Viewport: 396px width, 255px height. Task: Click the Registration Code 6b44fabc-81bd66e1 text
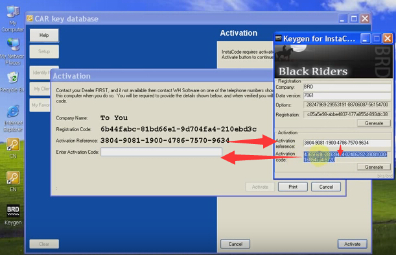coord(178,129)
